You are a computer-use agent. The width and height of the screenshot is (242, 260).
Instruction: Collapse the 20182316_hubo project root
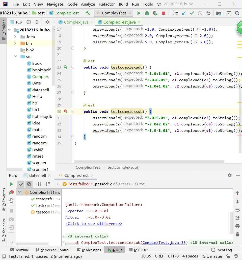(x=10, y=30)
